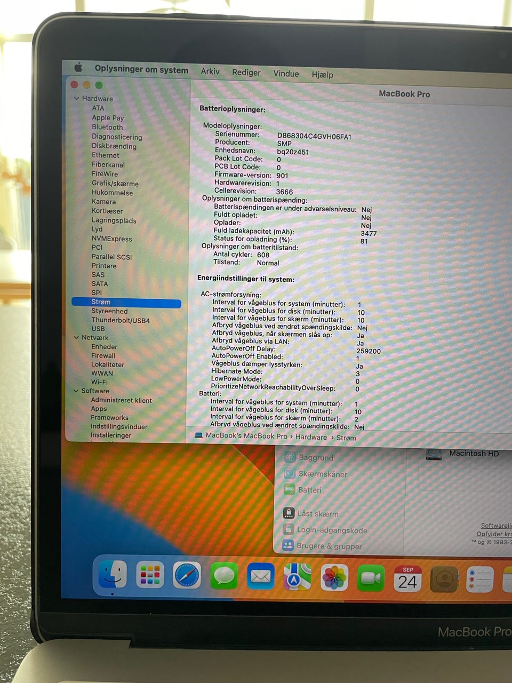The width and height of the screenshot is (512, 683).
Task: Select Bluetooth in the Hardware list
Action: [x=107, y=127]
